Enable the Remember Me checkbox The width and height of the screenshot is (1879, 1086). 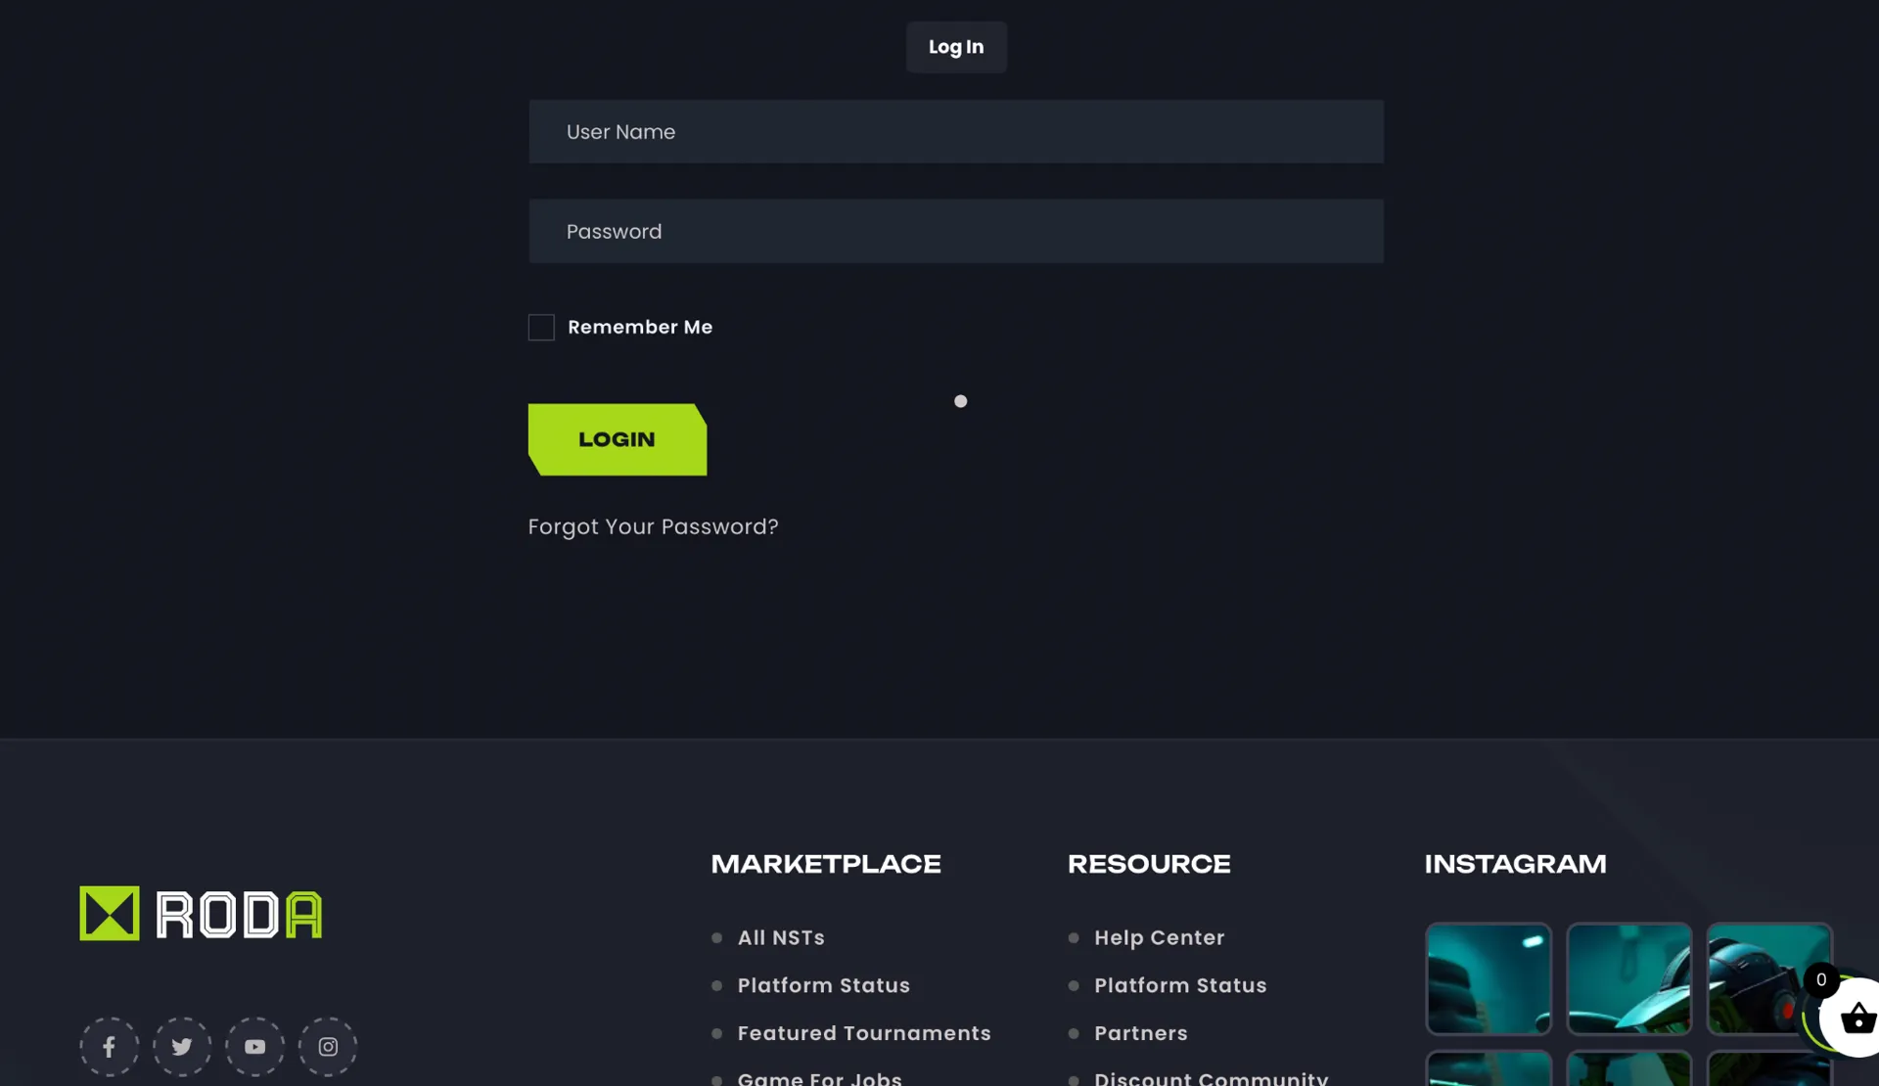[541, 328]
